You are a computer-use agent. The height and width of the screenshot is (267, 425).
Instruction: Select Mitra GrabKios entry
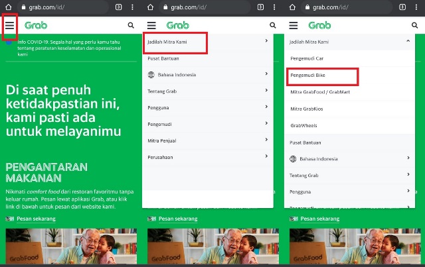coord(307,109)
